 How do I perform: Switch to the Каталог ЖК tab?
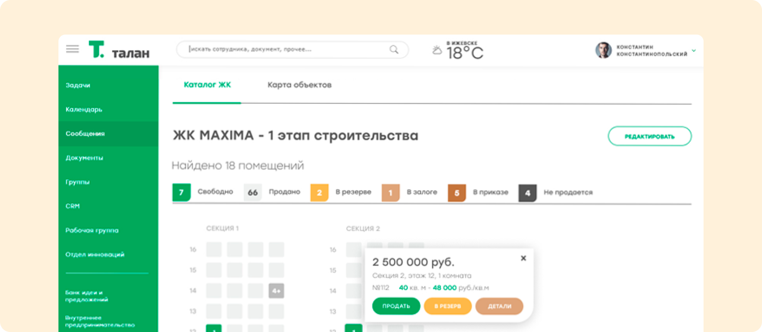[207, 85]
